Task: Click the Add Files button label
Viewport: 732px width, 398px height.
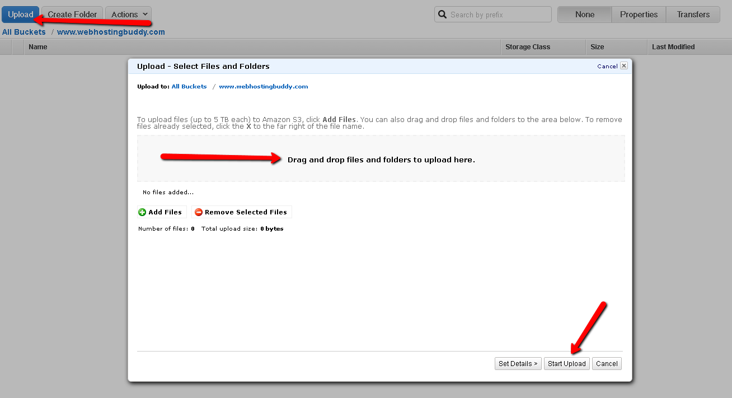Action: pyautogui.click(x=165, y=212)
